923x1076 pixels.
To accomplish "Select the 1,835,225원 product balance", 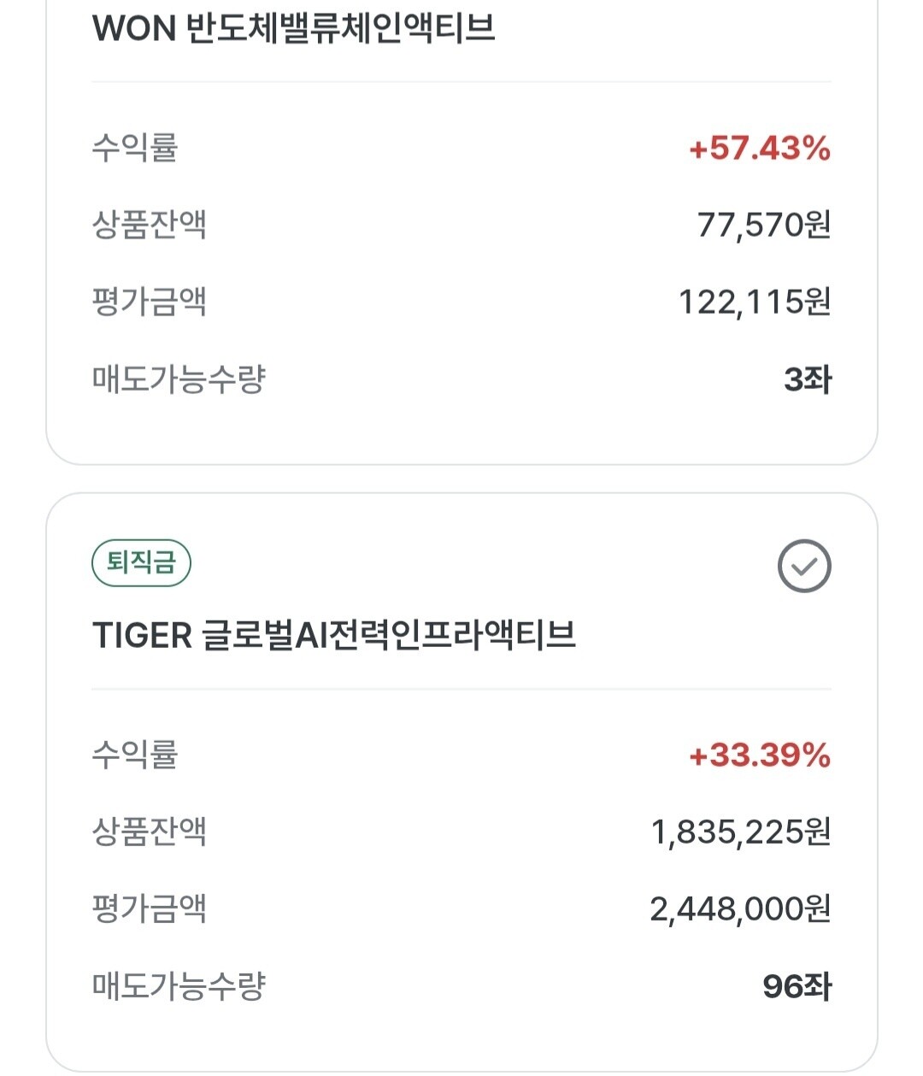I will click(741, 832).
